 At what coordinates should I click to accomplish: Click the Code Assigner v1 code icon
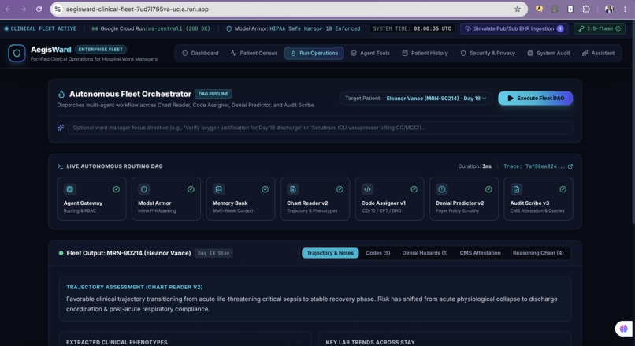coord(367,189)
